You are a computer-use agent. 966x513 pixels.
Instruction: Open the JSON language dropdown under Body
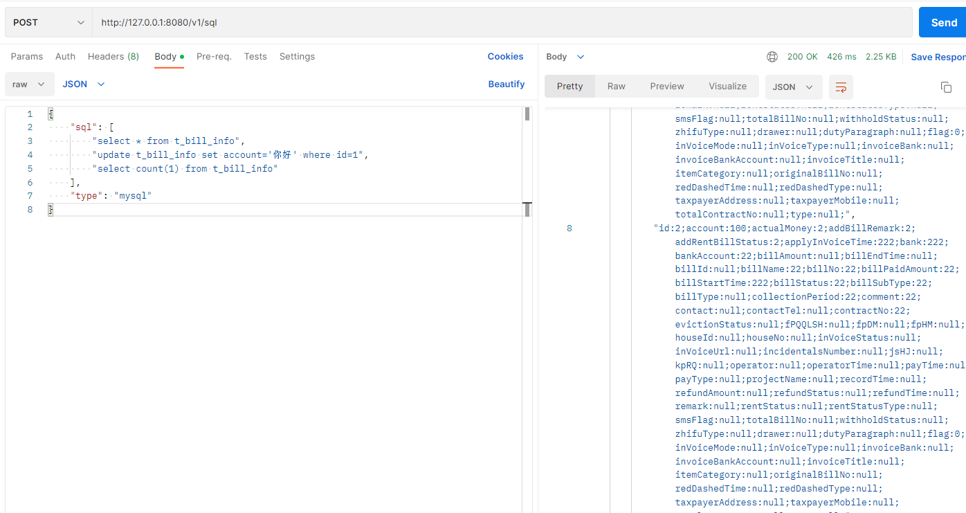tap(83, 83)
